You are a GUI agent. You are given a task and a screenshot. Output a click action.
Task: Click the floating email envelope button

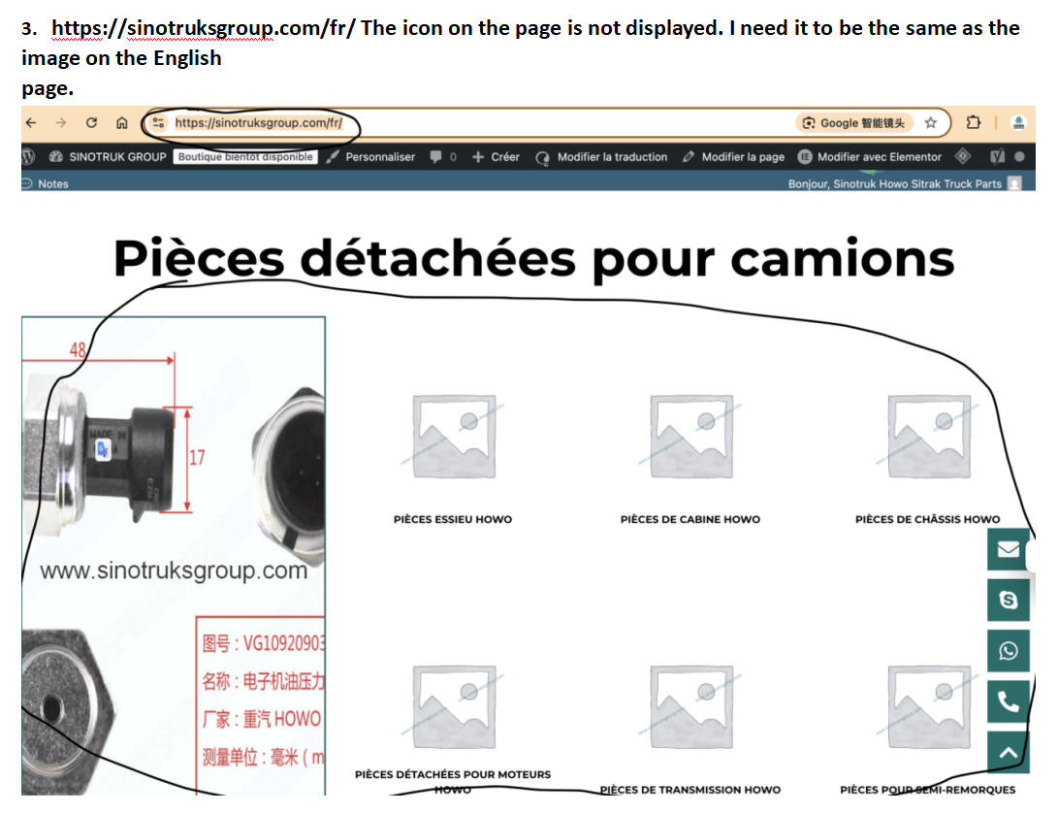pyautogui.click(x=1009, y=549)
